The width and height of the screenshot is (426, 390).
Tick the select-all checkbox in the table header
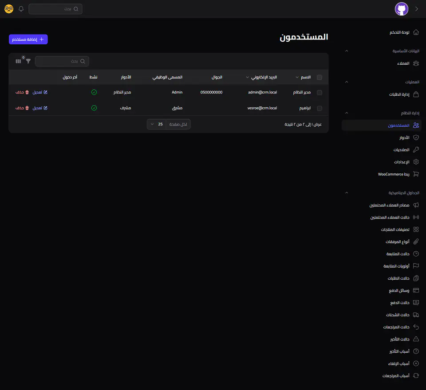click(x=319, y=78)
